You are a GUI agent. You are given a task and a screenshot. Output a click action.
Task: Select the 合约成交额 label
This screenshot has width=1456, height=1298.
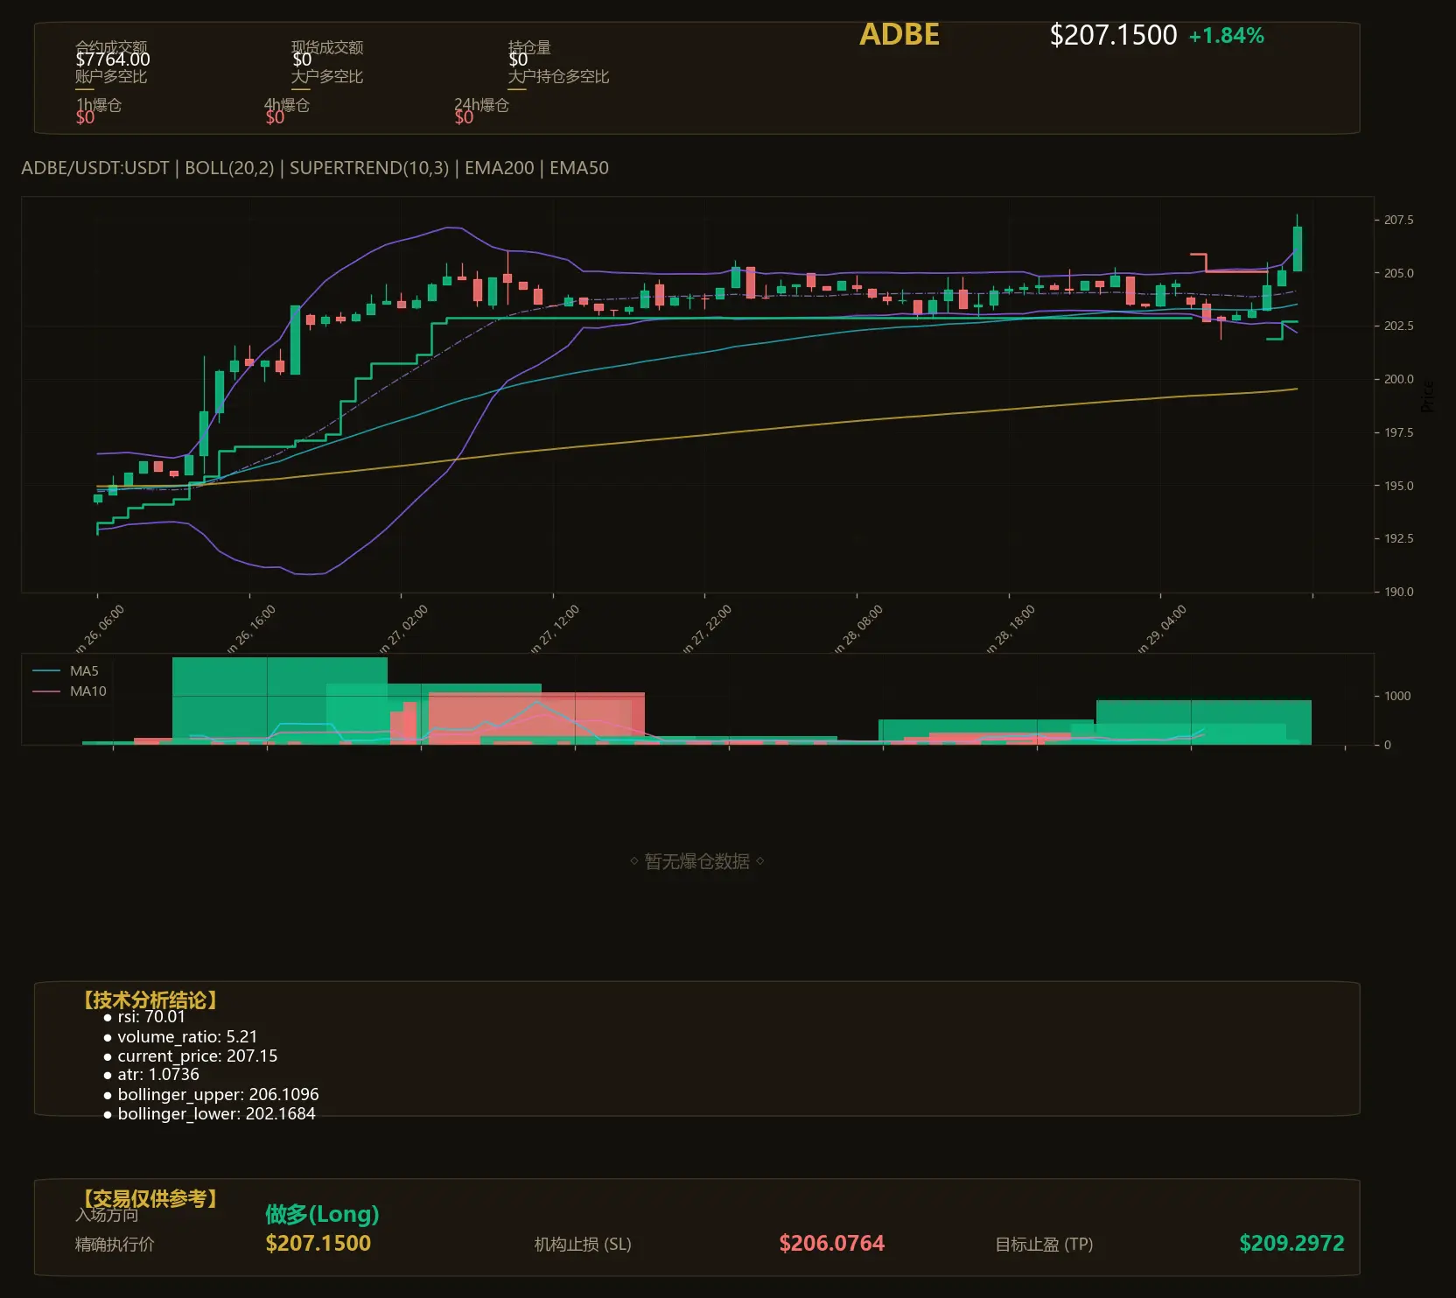click(111, 47)
